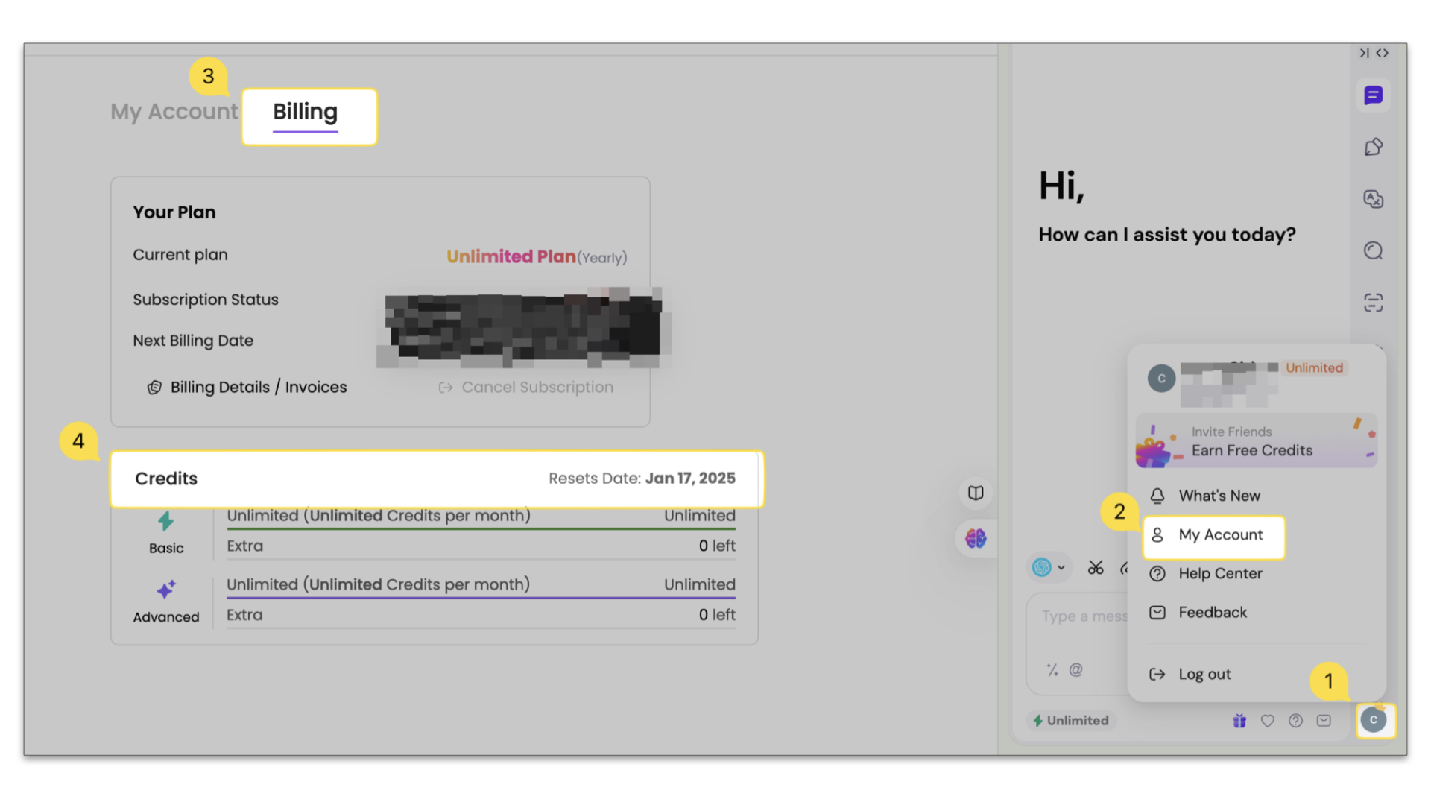The width and height of the screenshot is (1431, 805).
Task: Click 'How can I assist you today?' text
Action: (1167, 235)
